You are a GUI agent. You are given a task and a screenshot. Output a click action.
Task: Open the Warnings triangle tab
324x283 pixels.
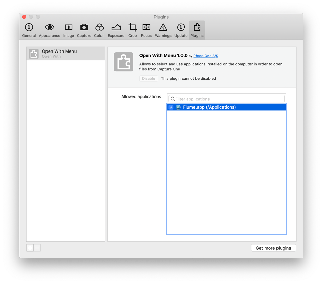(x=163, y=30)
